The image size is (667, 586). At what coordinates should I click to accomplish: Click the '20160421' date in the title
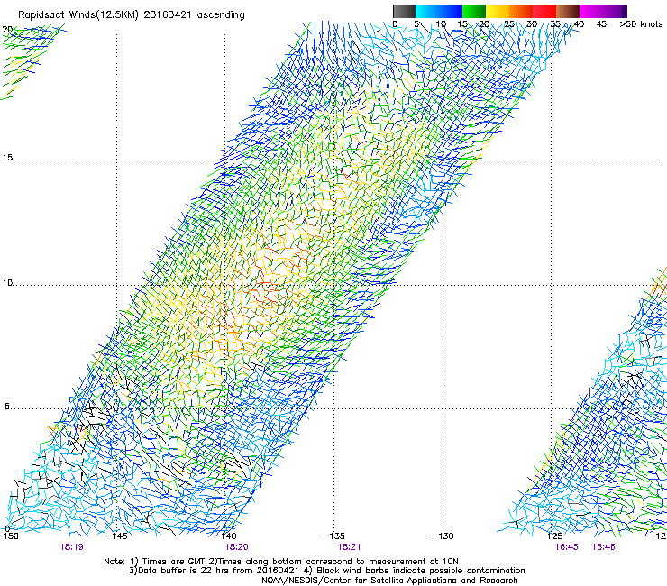(x=168, y=14)
